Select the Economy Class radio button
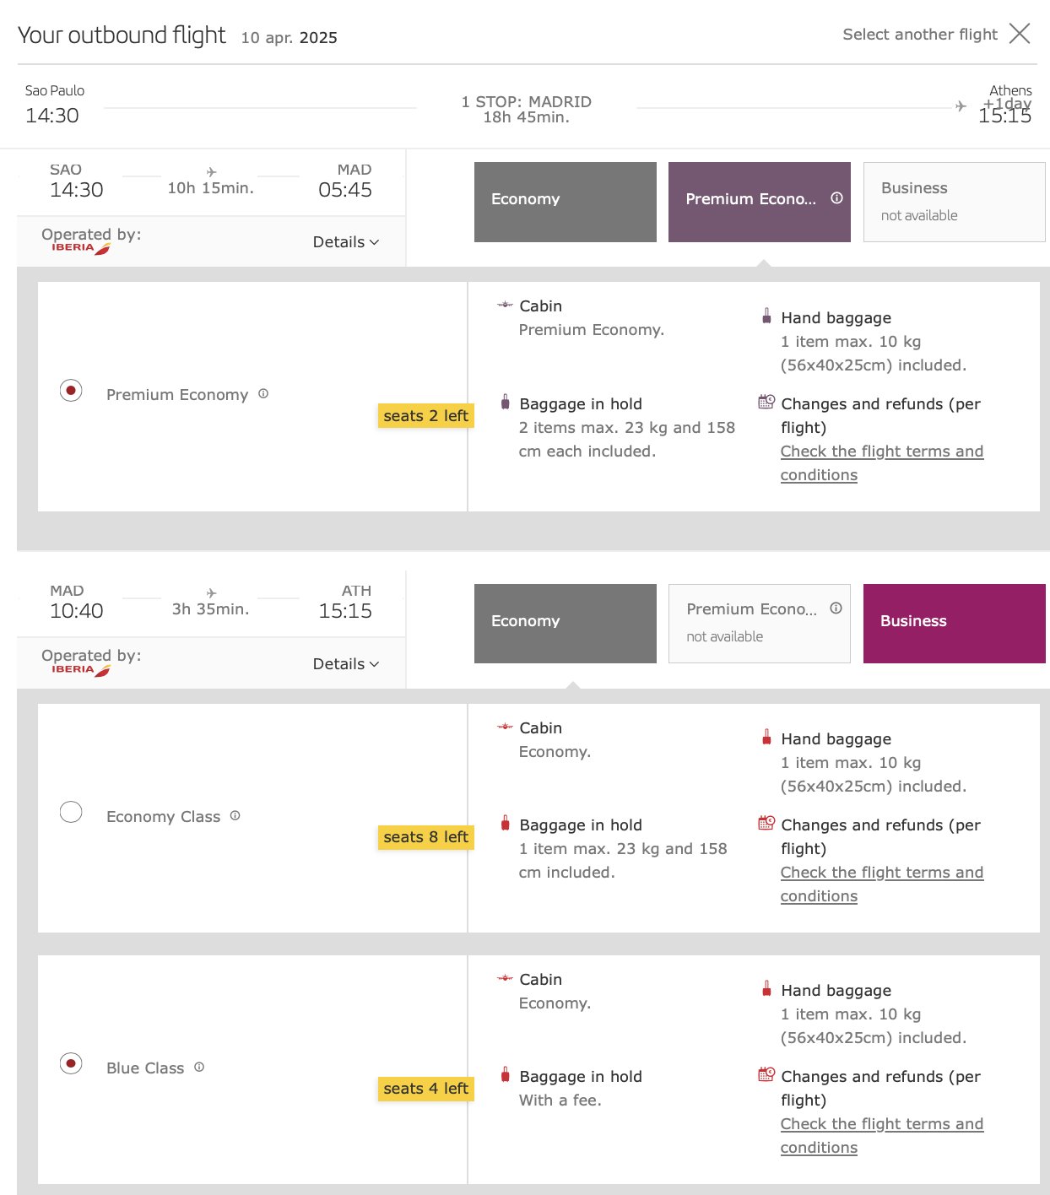Image resolution: width=1050 pixels, height=1195 pixels. [x=71, y=813]
